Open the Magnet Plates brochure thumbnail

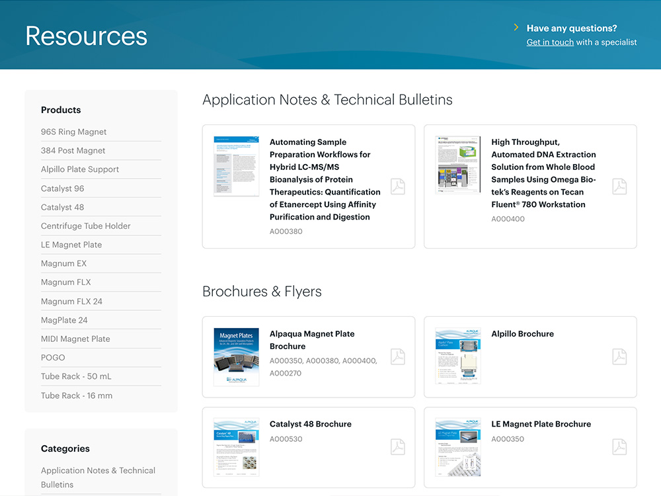click(x=236, y=356)
